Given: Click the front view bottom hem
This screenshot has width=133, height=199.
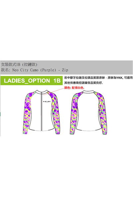Looking at the screenshot, I should (x=42, y=130).
